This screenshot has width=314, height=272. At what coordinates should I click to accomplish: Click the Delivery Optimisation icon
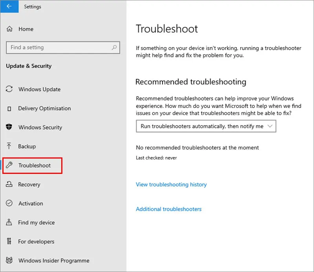click(x=9, y=109)
